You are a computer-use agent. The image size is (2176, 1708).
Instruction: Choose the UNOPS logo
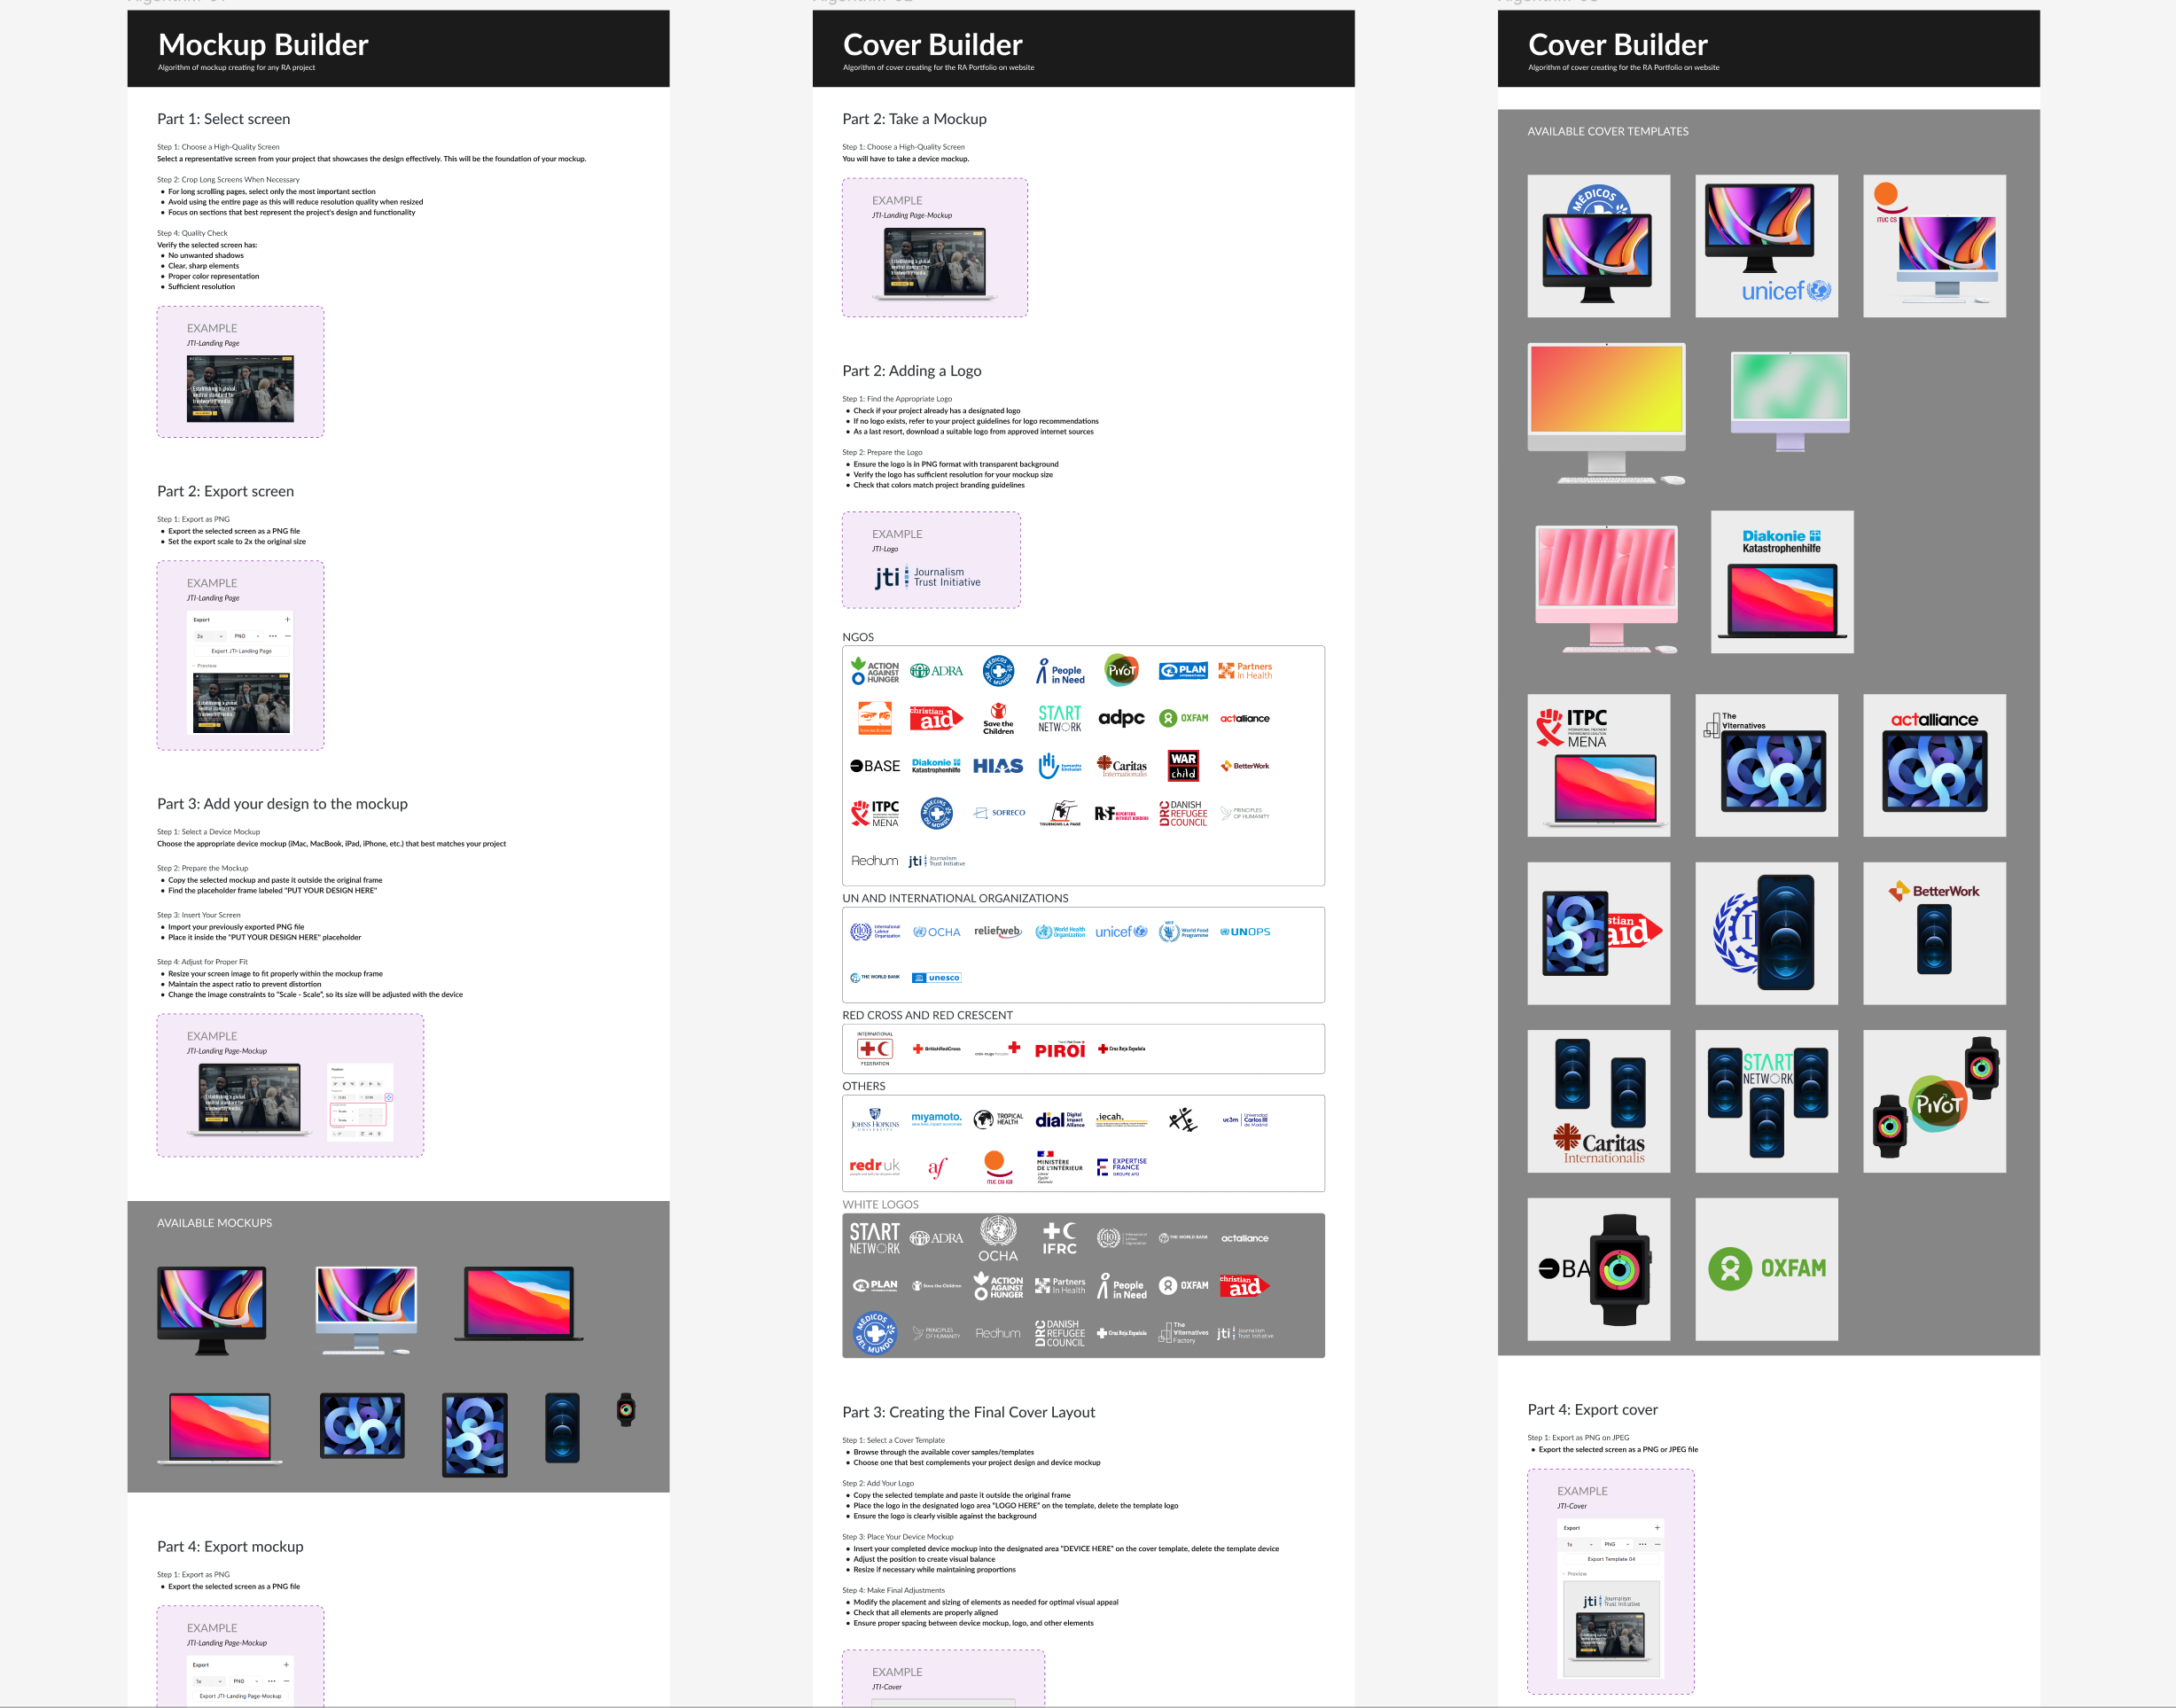click(x=1245, y=932)
